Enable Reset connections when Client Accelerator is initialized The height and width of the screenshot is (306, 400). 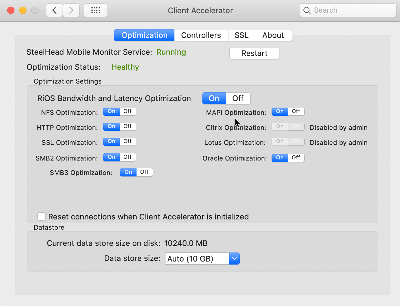coord(42,216)
